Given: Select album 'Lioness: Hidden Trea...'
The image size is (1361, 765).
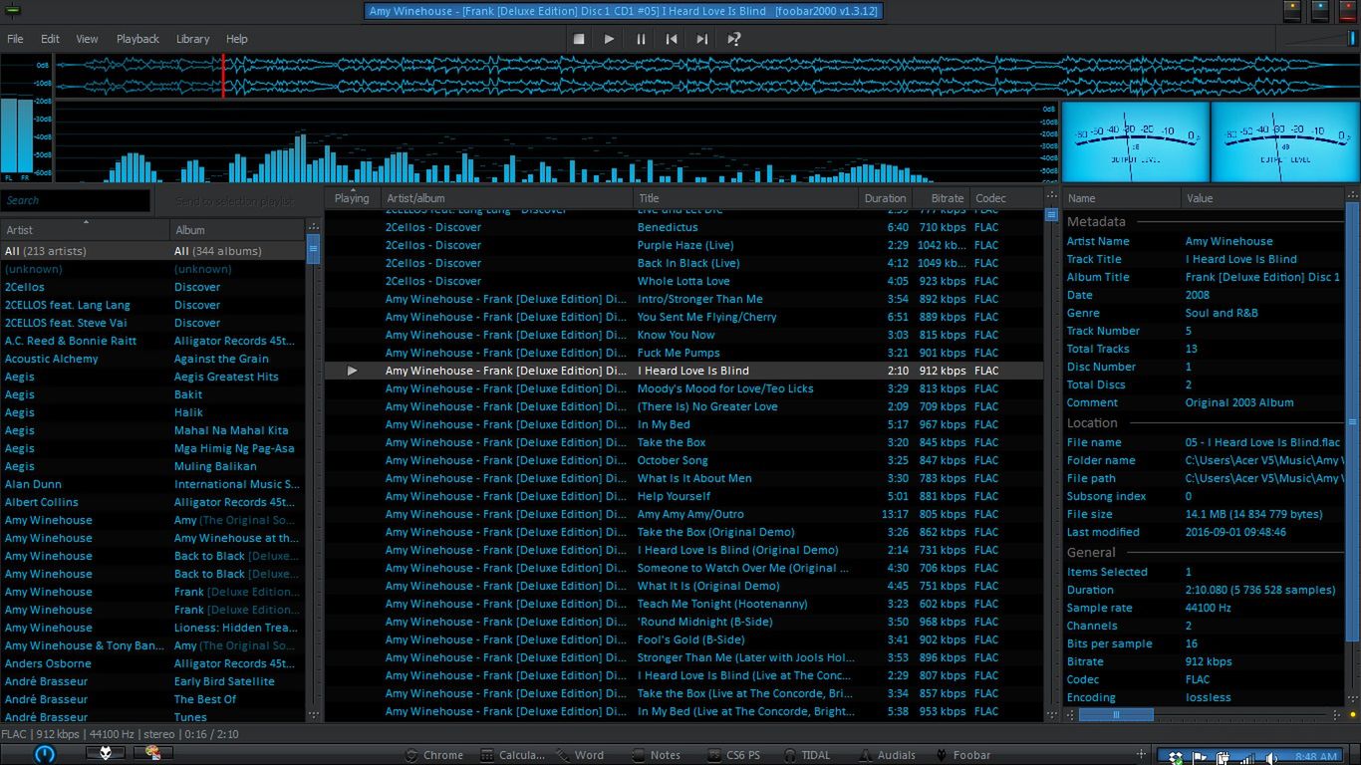Looking at the screenshot, I should tap(236, 628).
